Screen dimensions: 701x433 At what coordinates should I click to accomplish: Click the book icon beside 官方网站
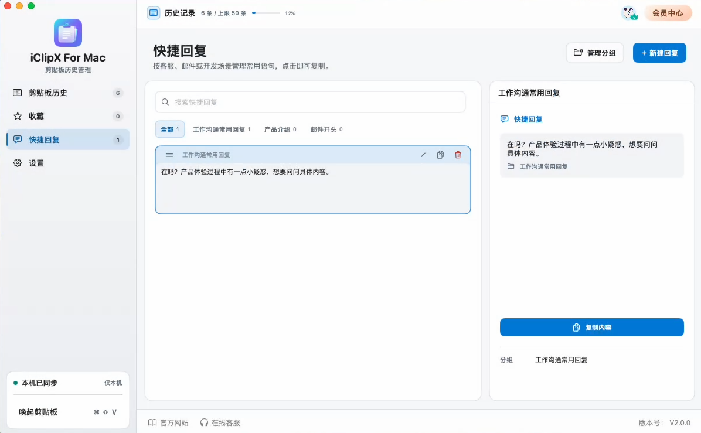point(152,422)
